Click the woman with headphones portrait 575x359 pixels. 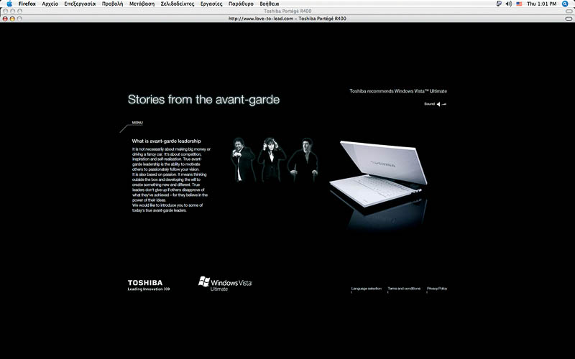click(x=272, y=159)
